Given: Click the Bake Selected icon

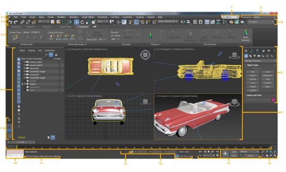Looking at the screenshot, I should [245, 34].
